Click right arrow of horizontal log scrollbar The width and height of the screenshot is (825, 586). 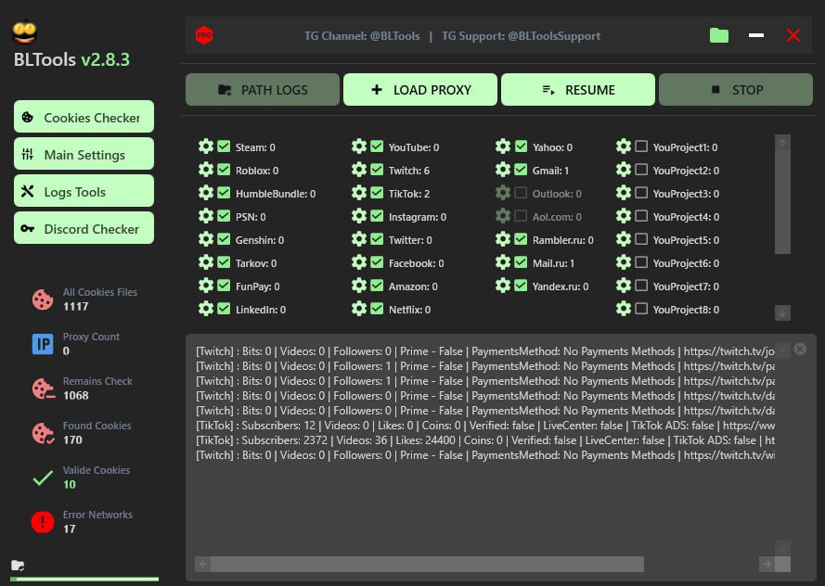767,564
